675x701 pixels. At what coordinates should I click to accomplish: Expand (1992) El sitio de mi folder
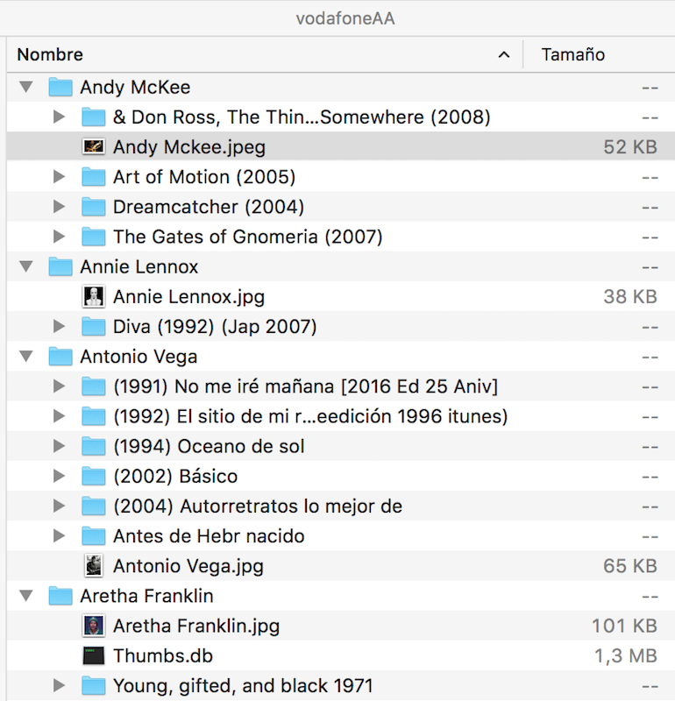(59, 416)
